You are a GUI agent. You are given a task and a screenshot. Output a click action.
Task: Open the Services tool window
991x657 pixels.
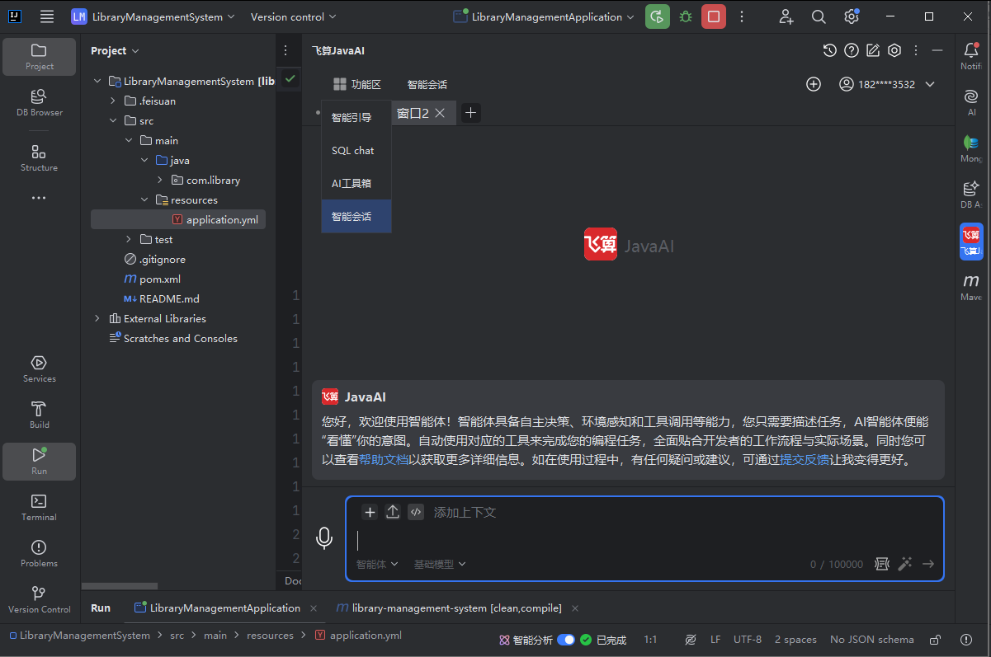[x=39, y=368]
